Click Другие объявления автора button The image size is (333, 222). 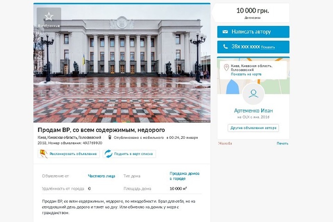point(253,128)
